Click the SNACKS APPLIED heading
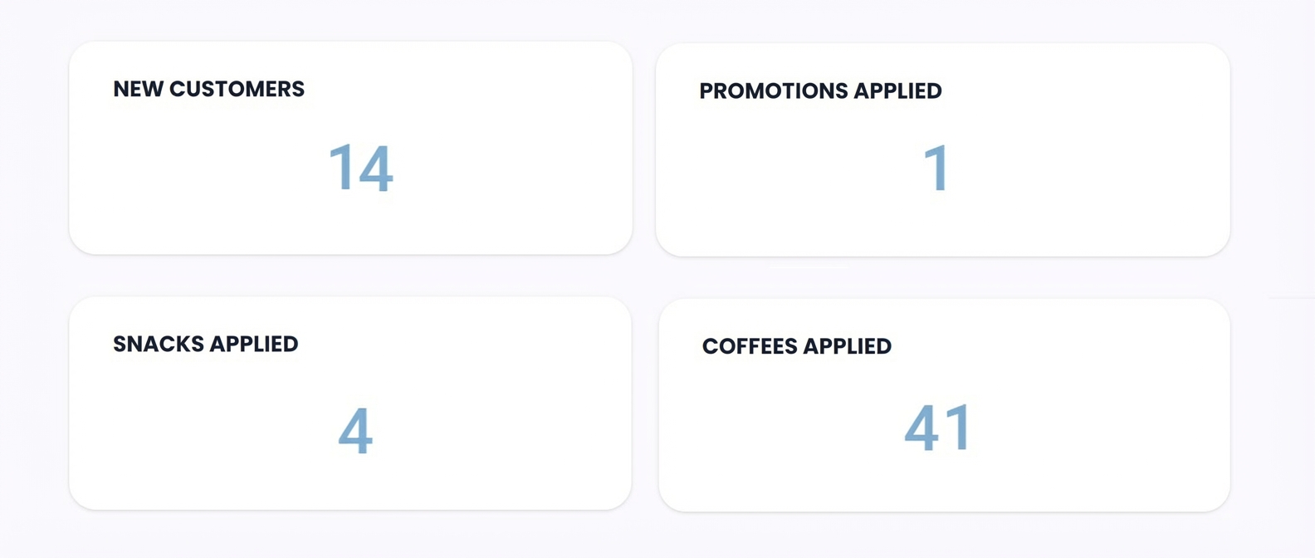Image resolution: width=1315 pixels, height=558 pixels. click(x=205, y=344)
